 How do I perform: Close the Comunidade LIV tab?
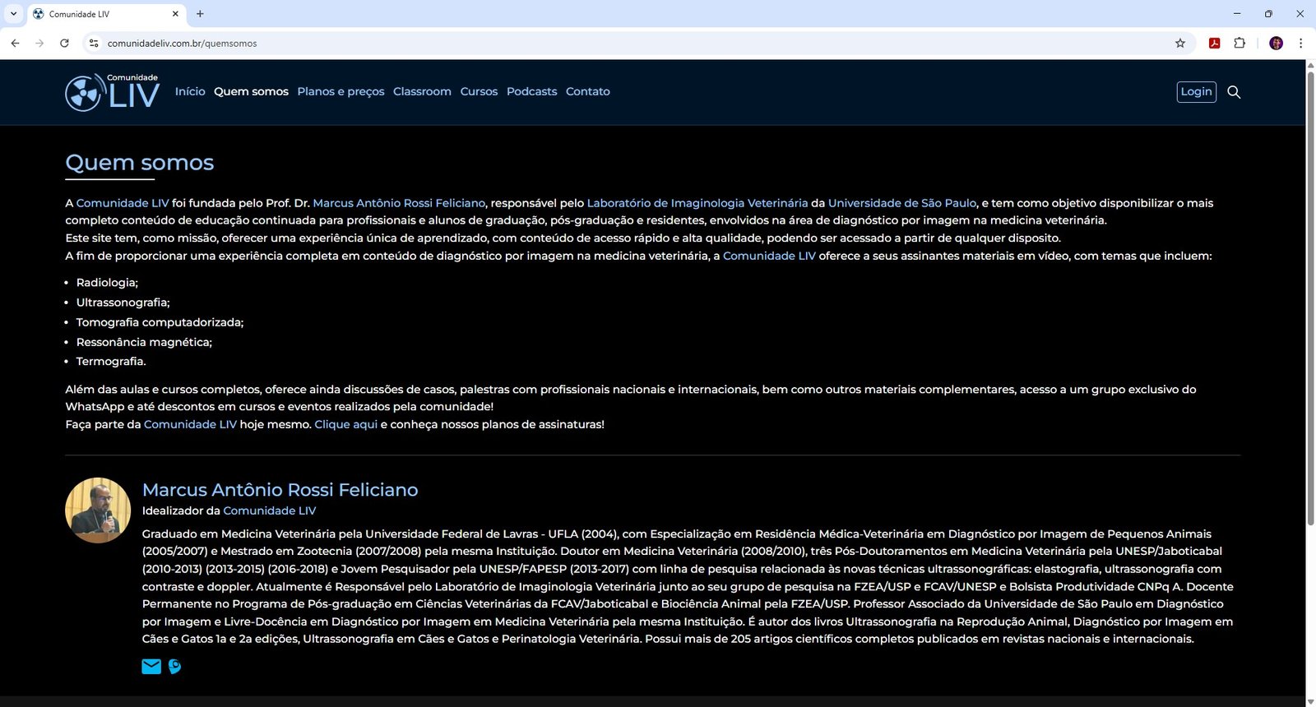[175, 14]
